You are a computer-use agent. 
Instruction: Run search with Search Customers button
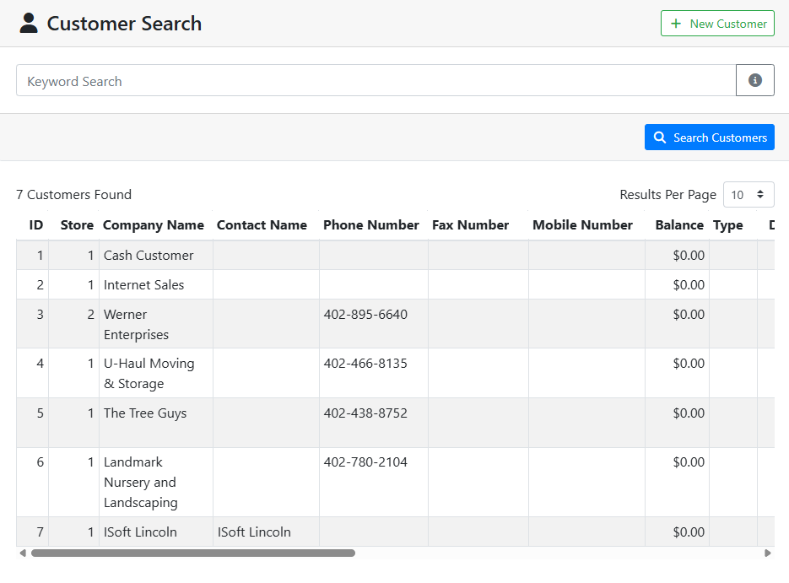tap(709, 138)
